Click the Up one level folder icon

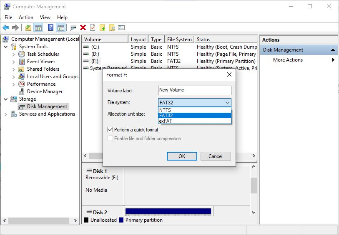28,27
